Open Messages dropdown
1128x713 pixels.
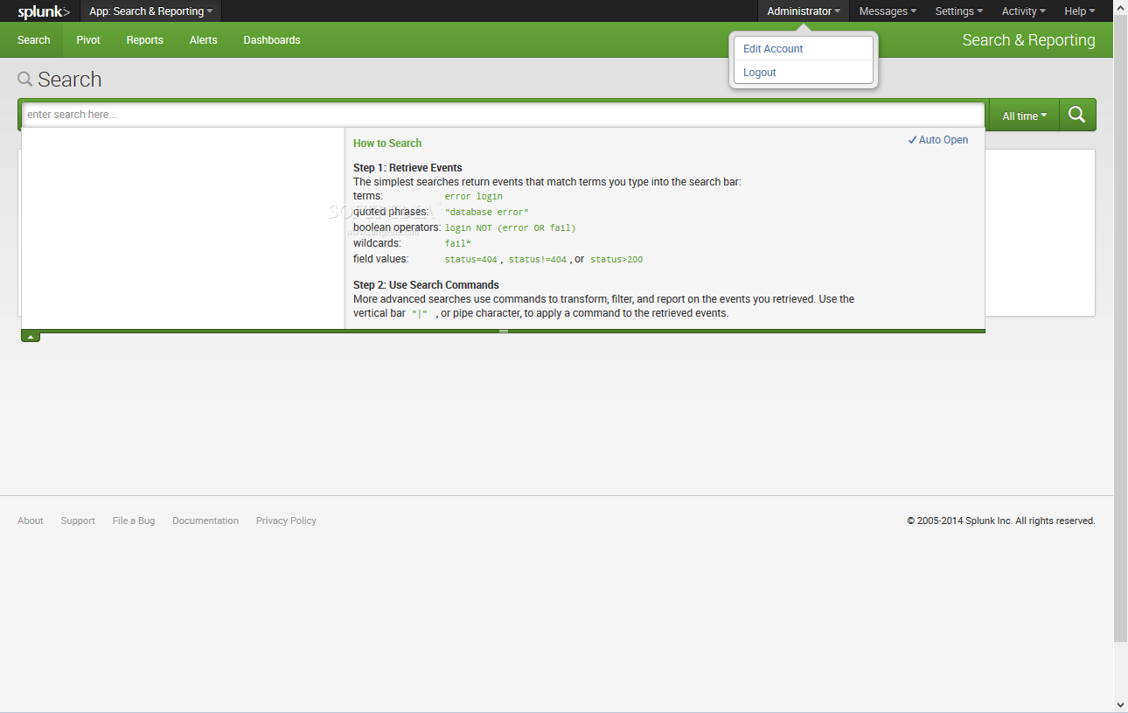(888, 11)
